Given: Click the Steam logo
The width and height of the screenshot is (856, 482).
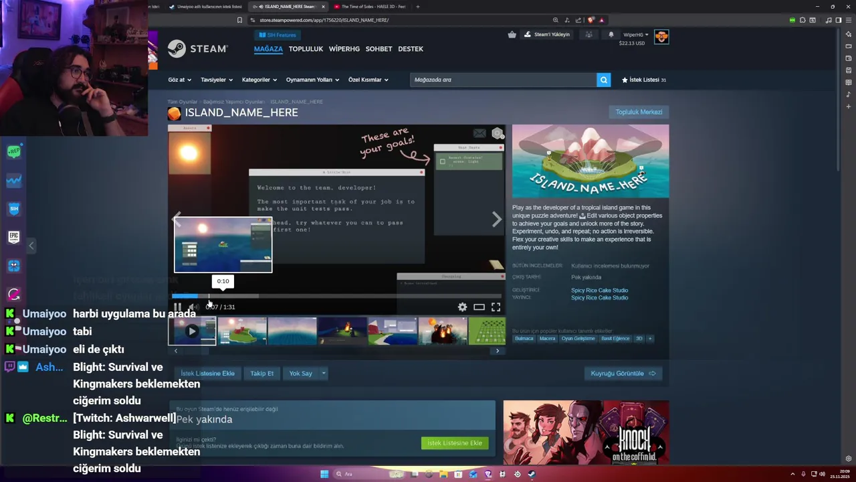Looking at the screenshot, I should [197, 49].
